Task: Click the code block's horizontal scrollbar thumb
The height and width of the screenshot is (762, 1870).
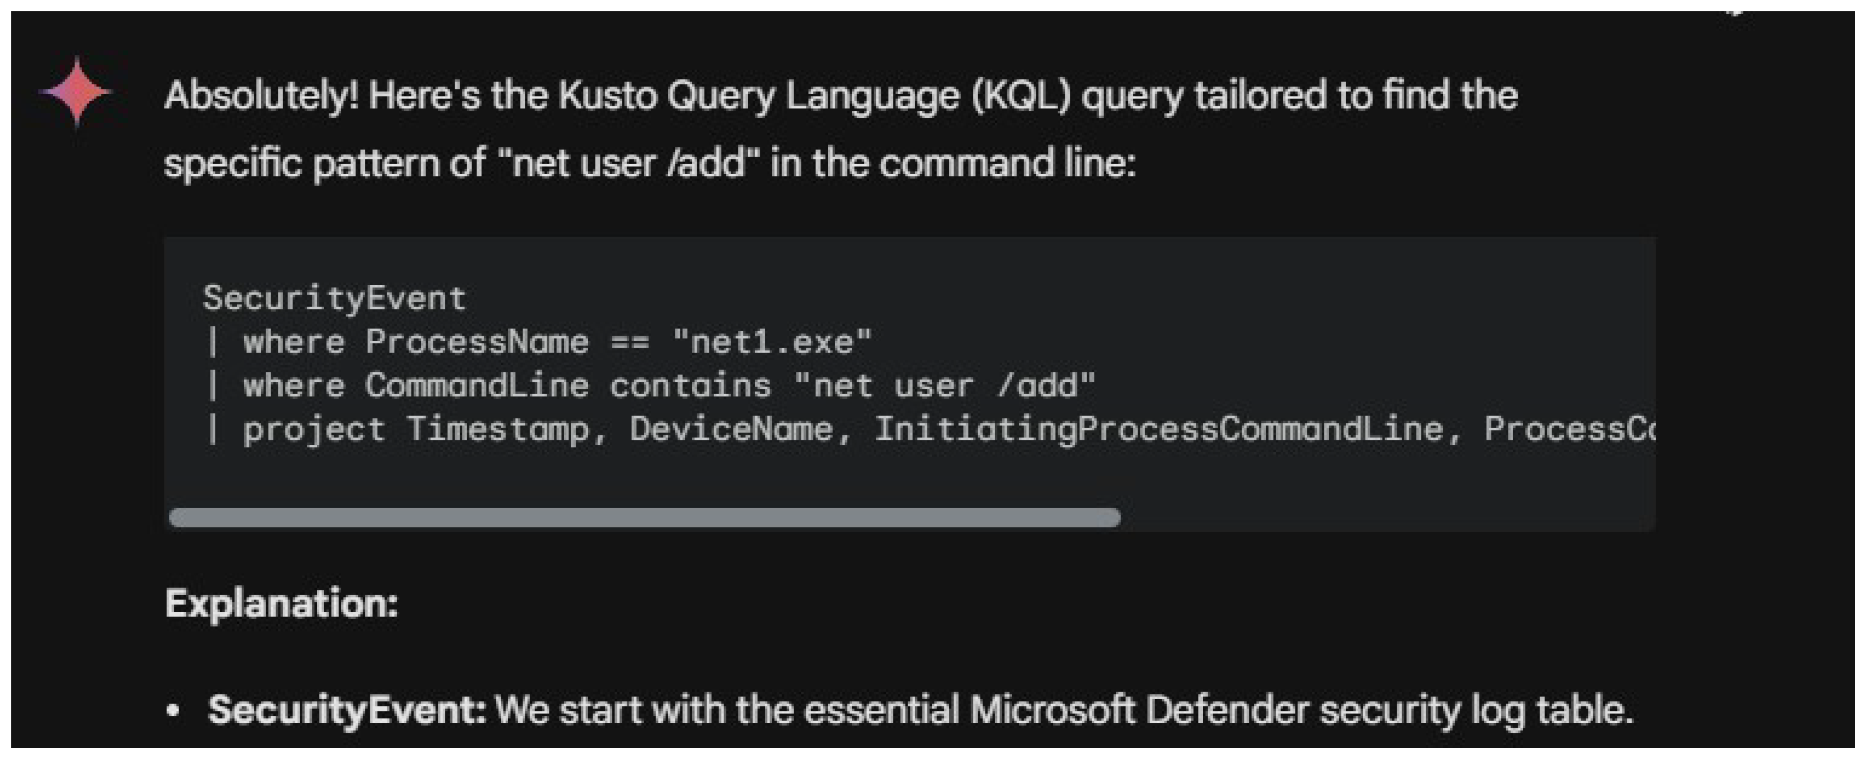Action: click(x=645, y=517)
